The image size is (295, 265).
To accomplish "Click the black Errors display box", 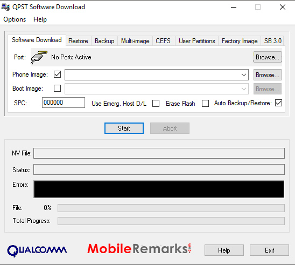I will [159, 189].
